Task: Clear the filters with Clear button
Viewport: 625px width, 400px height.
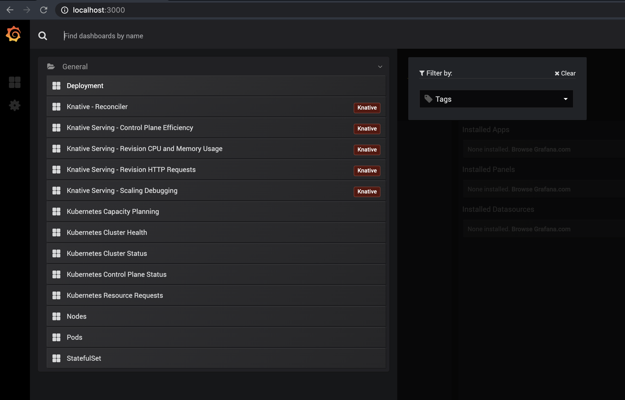Action: point(565,73)
